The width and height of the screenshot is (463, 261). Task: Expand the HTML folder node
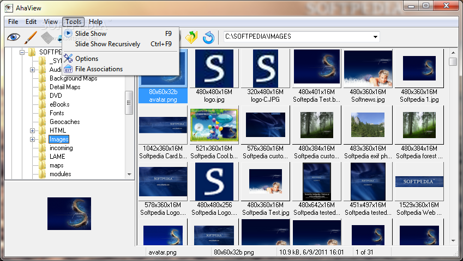pos(32,130)
